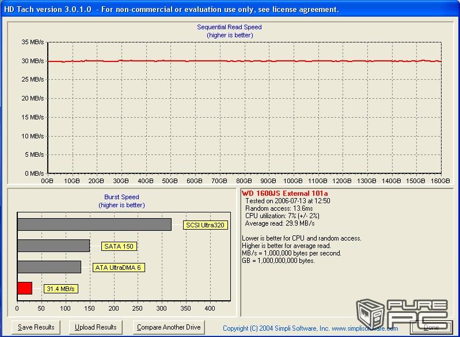The height and width of the screenshot is (337, 460).
Task: Choose Compare Another Drive
Action: click(169, 327)
